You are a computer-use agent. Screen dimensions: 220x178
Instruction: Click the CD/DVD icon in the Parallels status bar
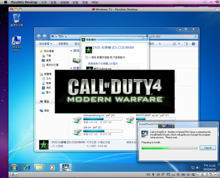[x=158, y=175]
